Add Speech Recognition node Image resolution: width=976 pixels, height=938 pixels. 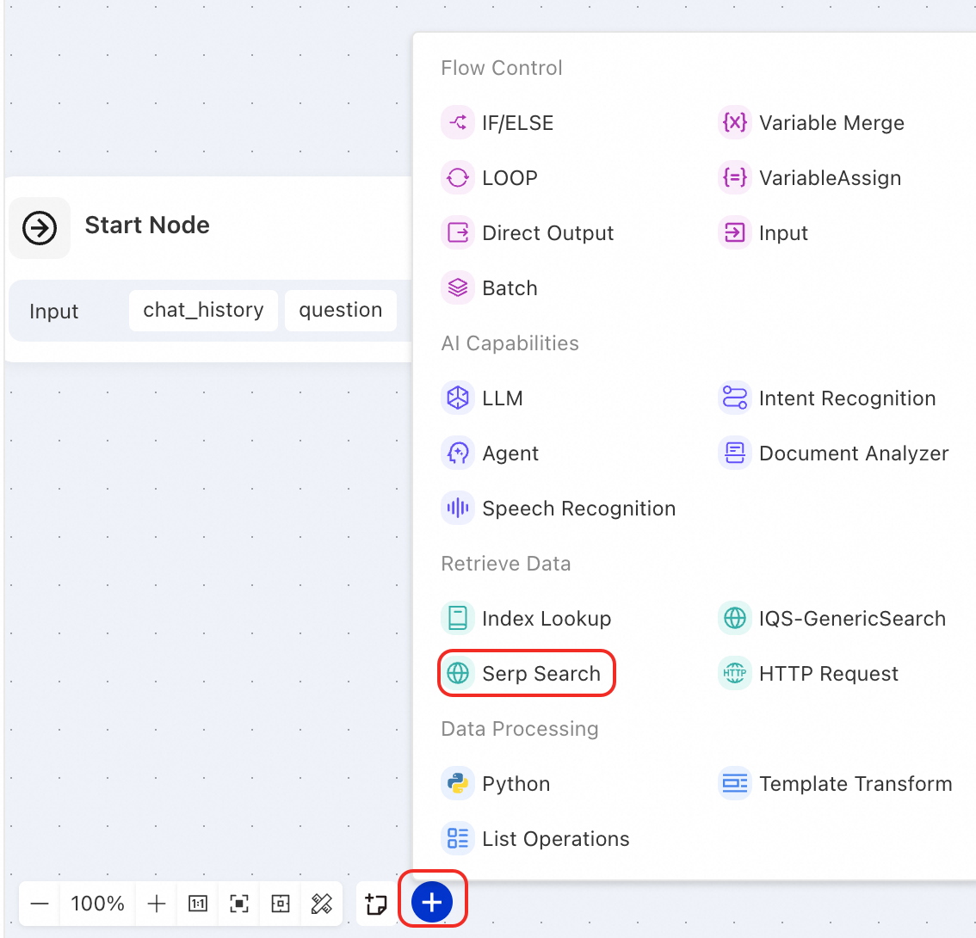[559, 509]
